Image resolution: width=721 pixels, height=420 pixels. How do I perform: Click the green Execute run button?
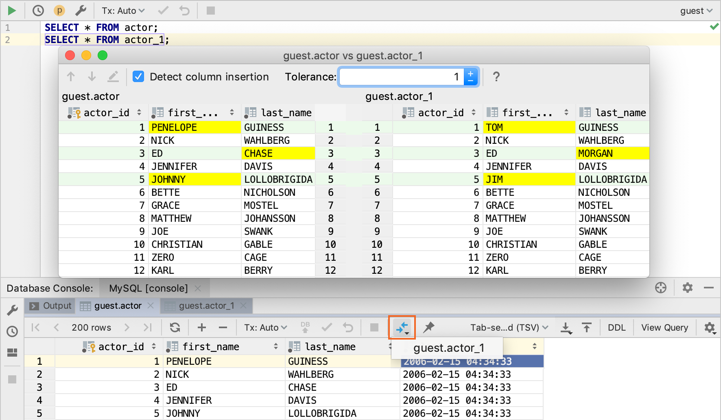tap(12, 11)
